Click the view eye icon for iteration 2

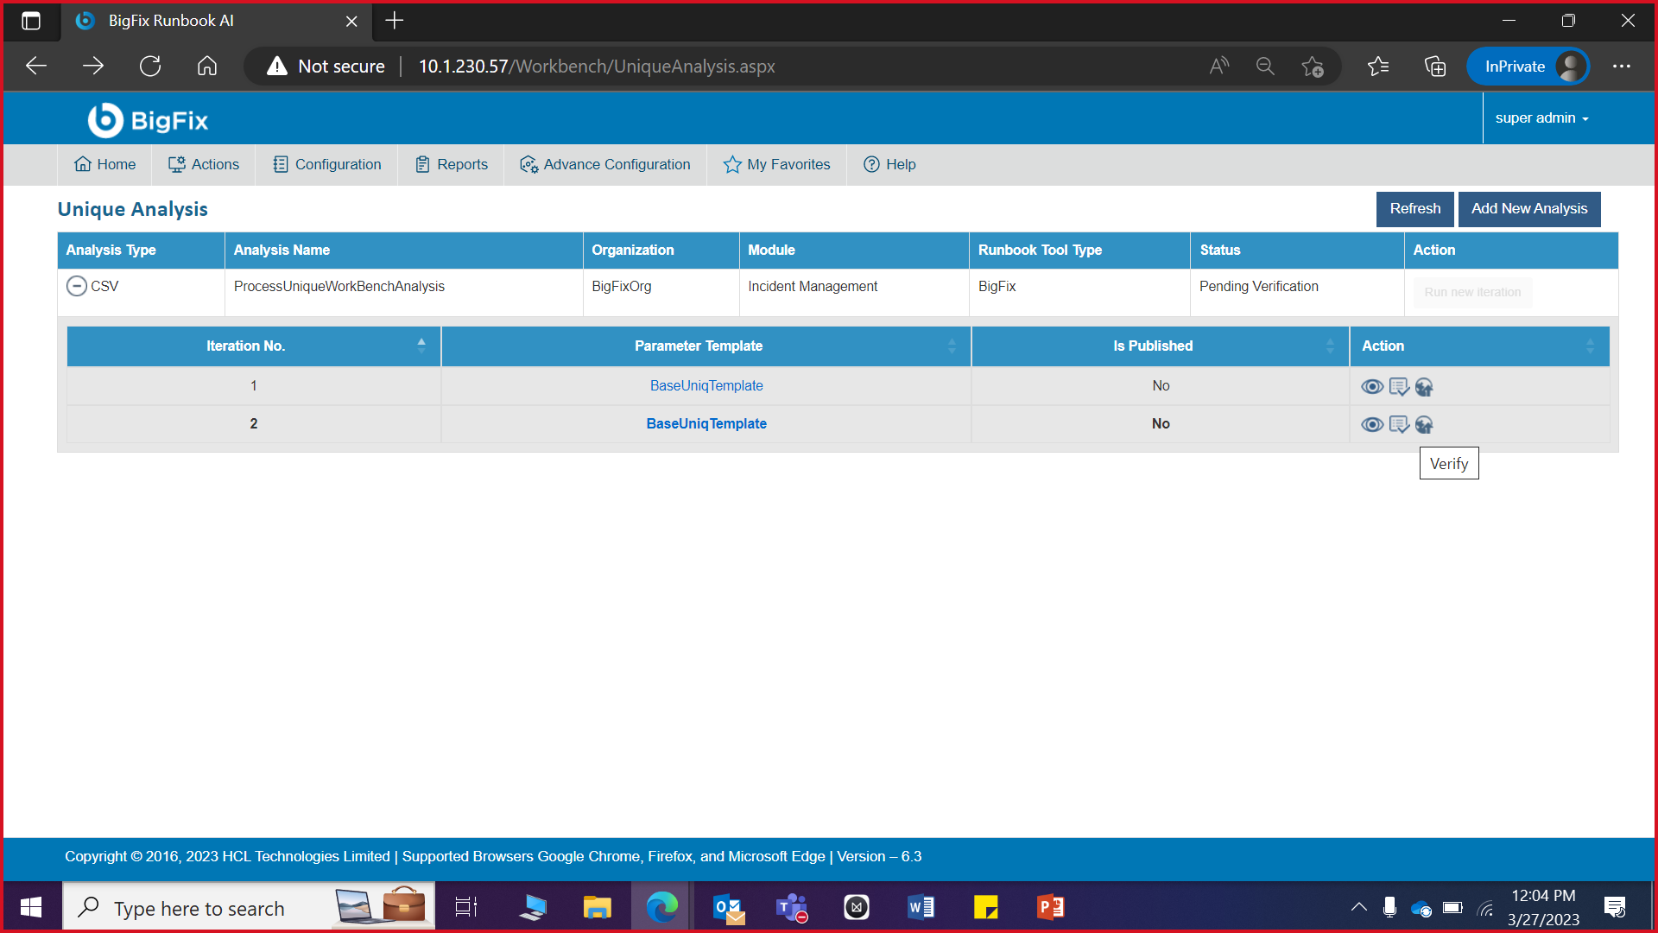click(1371, 424)
